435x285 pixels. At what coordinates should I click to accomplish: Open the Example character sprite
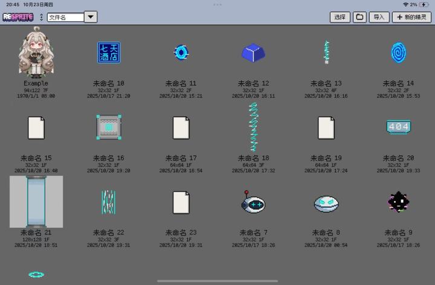[36, 52]
